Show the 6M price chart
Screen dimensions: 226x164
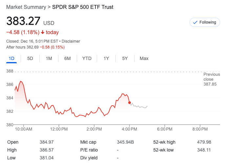tap(68, 59)
